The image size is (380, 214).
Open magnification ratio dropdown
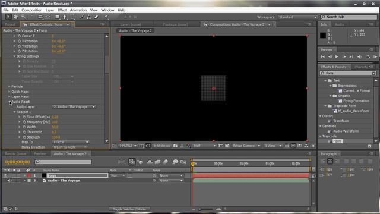click(128, 146)
